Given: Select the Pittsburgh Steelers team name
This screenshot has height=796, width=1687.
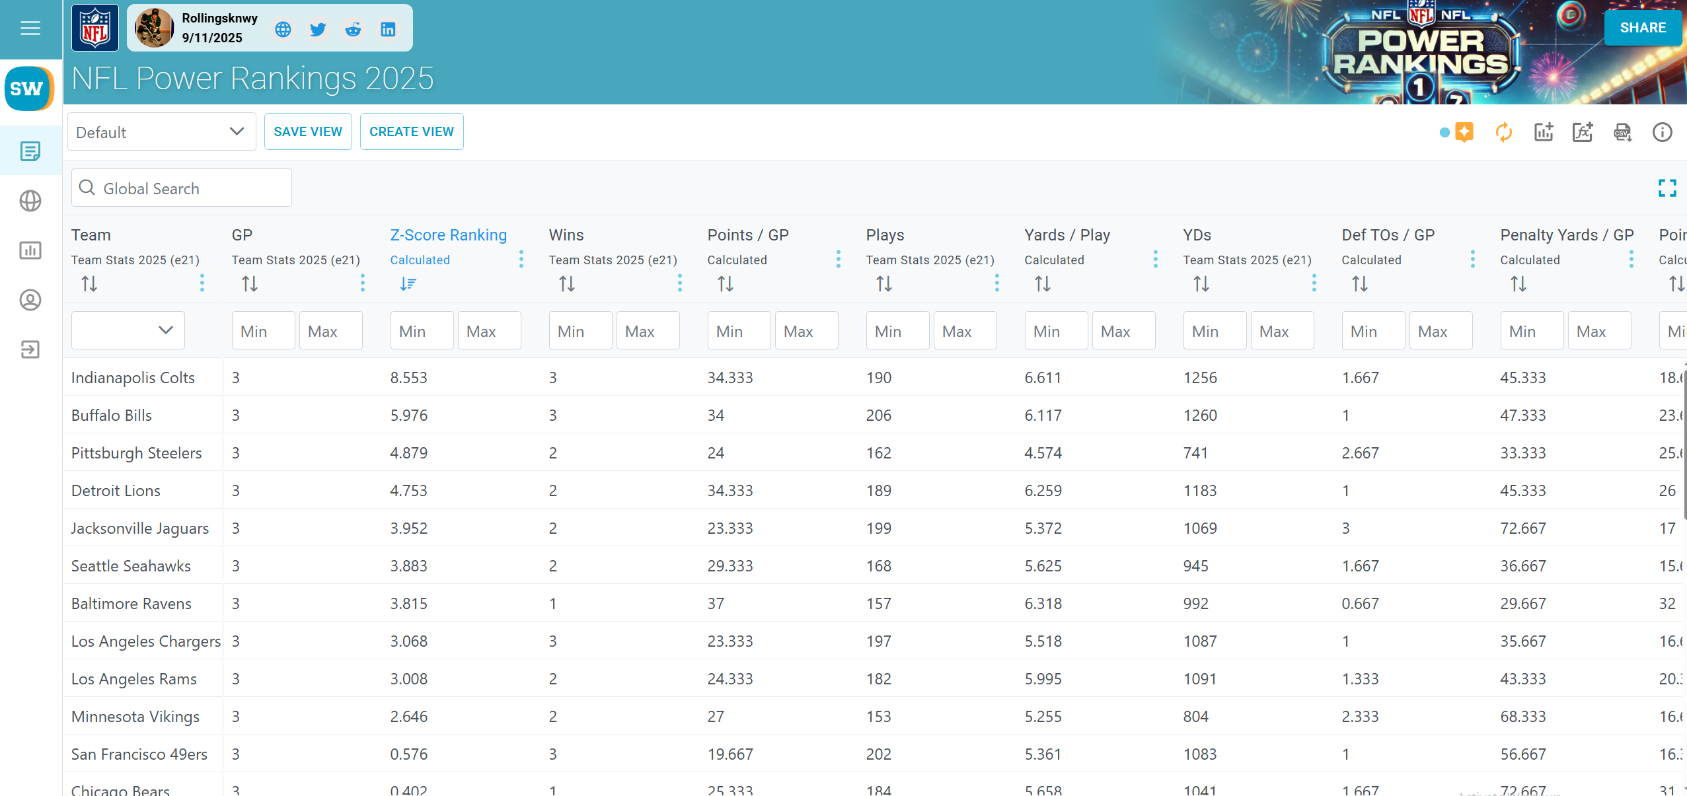Looking at the screenshot, I should click(137, 453).
